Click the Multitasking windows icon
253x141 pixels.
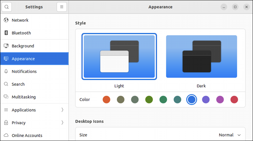(x=6, y=97)
